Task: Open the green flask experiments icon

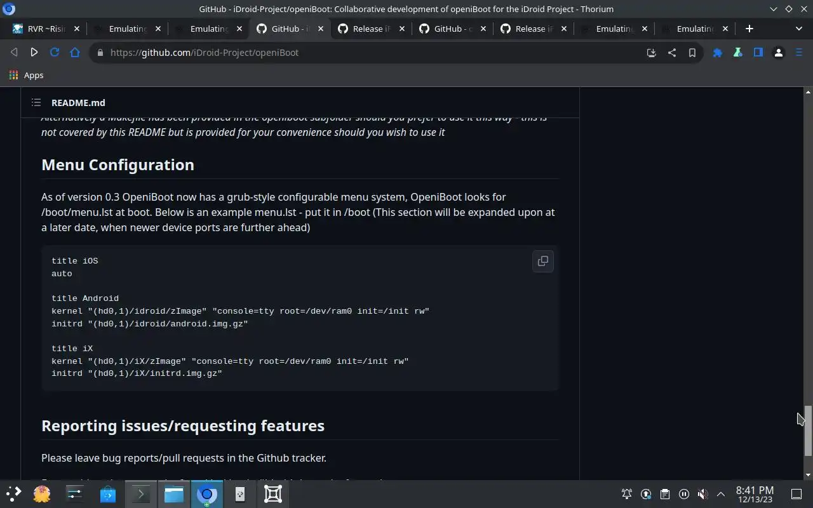Action: tap(738, 53)
